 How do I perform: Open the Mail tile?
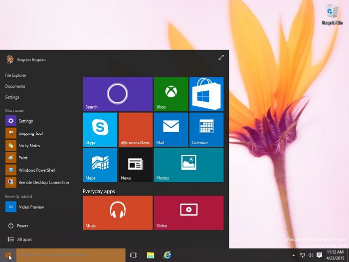point(171,130)
